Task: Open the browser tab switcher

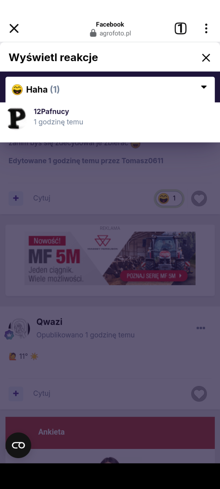Action: click(x=180, y=29)
